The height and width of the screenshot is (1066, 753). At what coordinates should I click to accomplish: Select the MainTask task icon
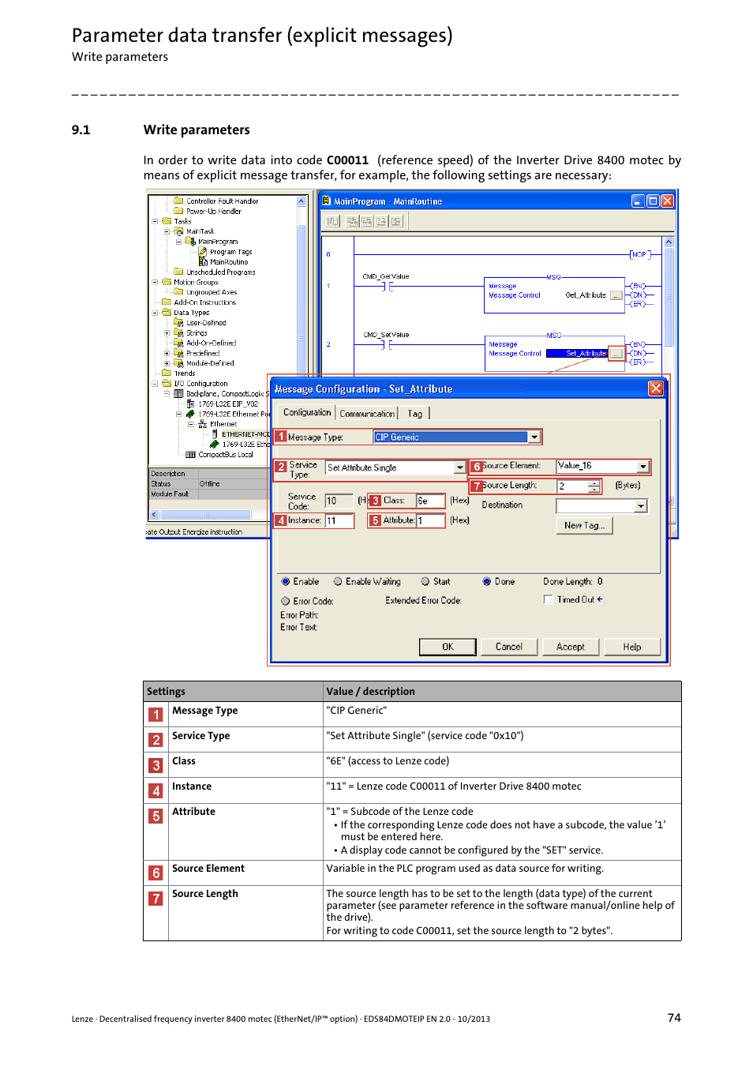pyautogui.click(x=178, y=231)
